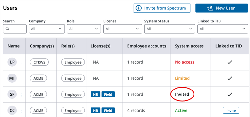Viewport: 250px width, 117px height.
Task: Open the Company filter dropdown
Action: click(47, 29)
